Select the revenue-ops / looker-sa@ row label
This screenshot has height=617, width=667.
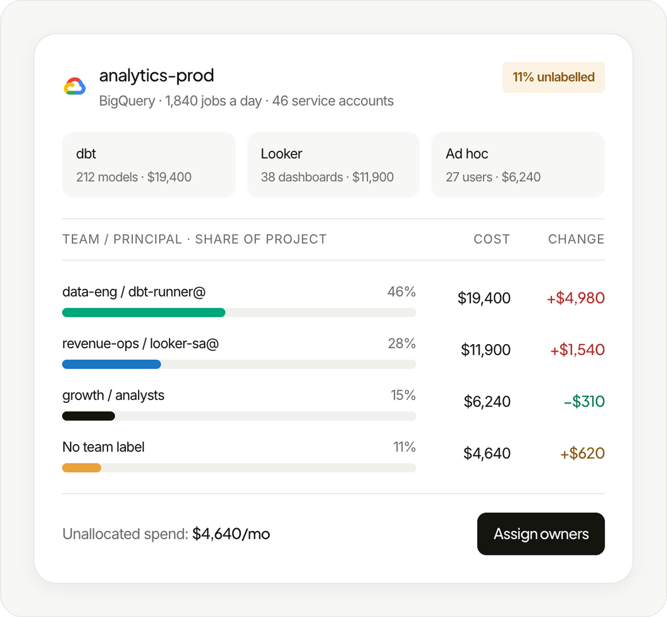point(140,344)
